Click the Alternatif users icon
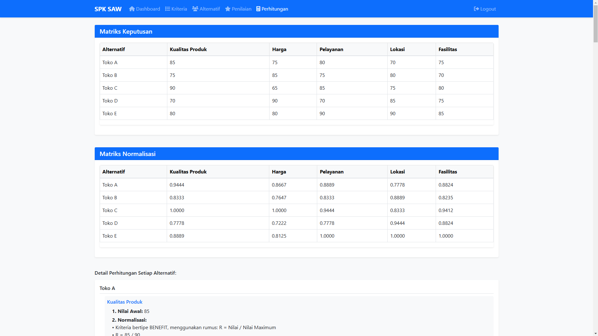The image size is (598, 336). 195,9
